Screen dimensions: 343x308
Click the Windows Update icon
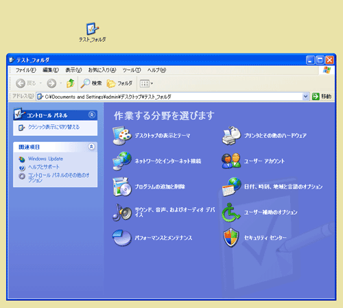[22, 159]
